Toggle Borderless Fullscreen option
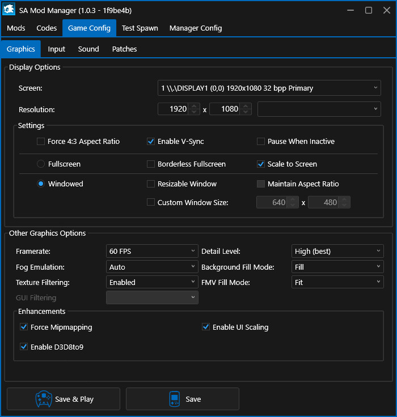This screenshot has height=417, width=397. [x=151, y=164]
